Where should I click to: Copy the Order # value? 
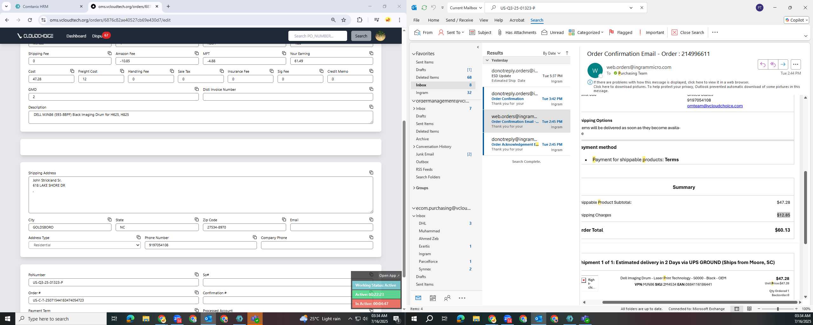click(x=197, y=292)
